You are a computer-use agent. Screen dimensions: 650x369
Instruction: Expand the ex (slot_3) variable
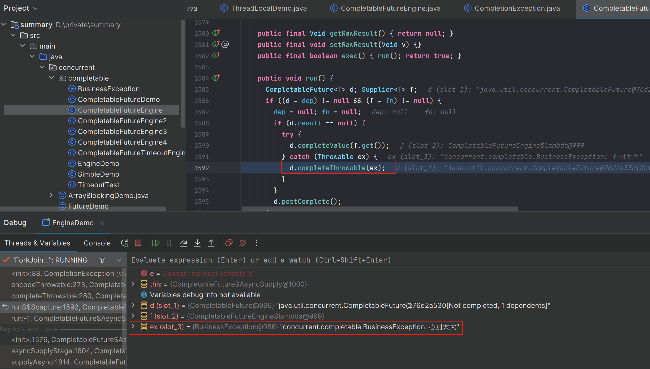point(133,327)
